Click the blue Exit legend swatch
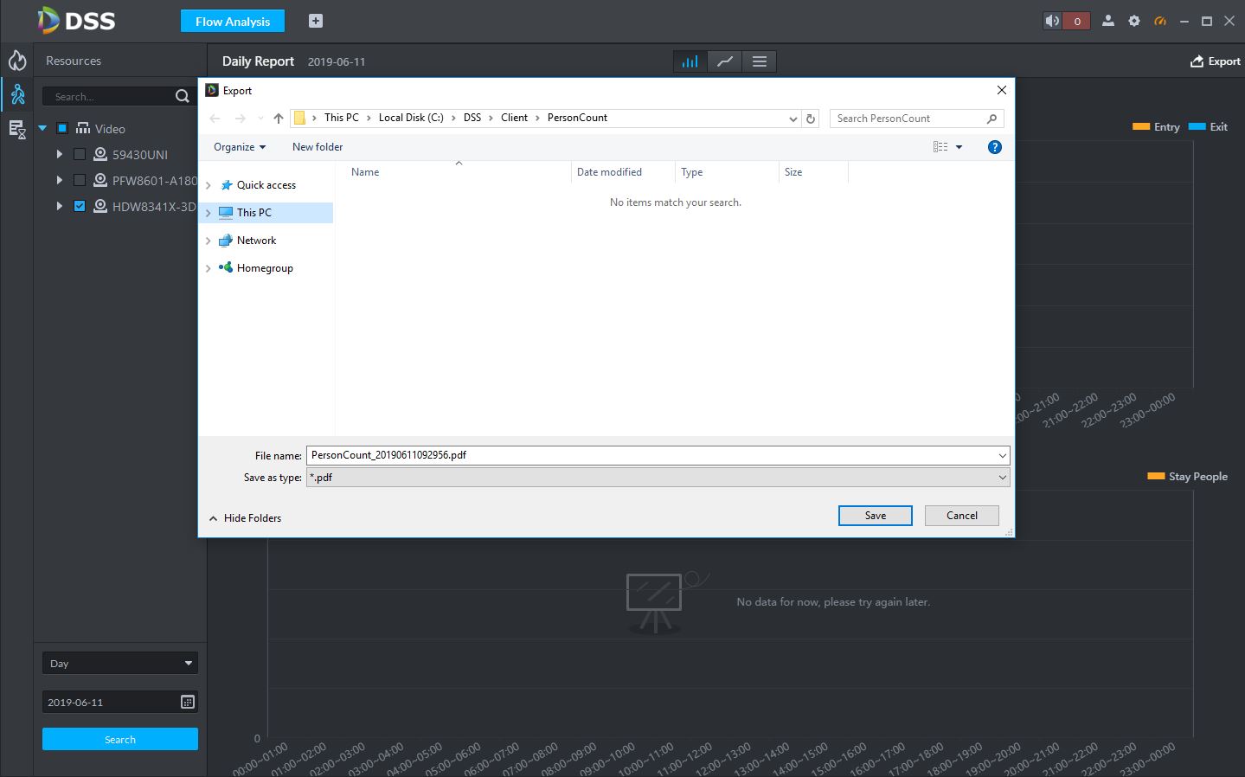 1197,126
